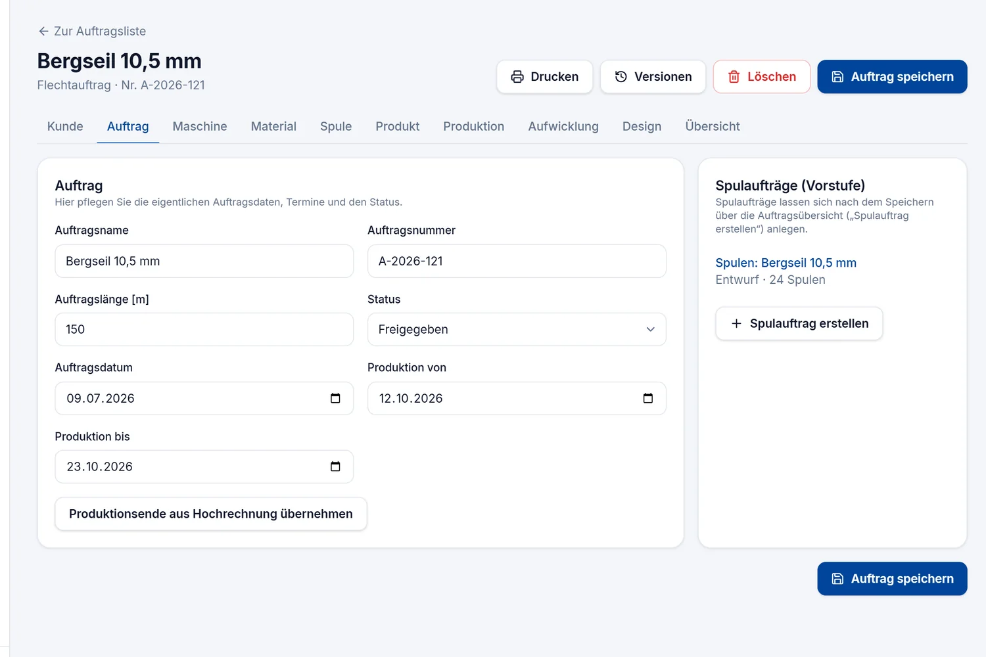Screen dimensions: 986x657
Task: Select the Design tab
Action: [642, 126]
